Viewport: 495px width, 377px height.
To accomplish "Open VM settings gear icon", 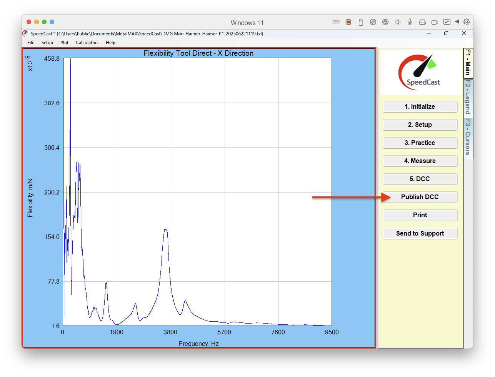I will tap(467, 22).
